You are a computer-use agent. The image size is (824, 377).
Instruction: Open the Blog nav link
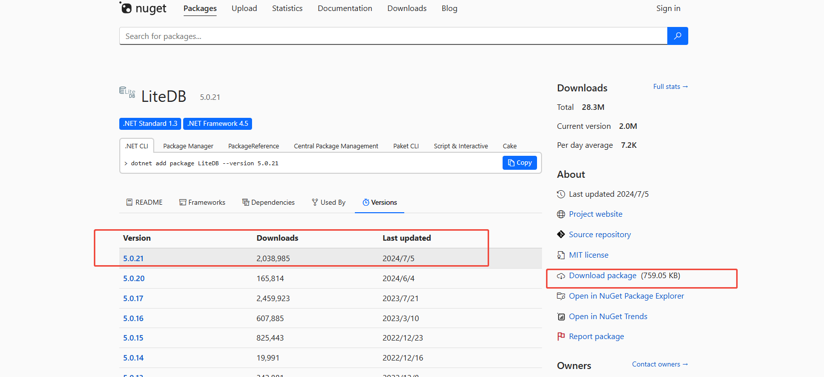tap(449, 8)
